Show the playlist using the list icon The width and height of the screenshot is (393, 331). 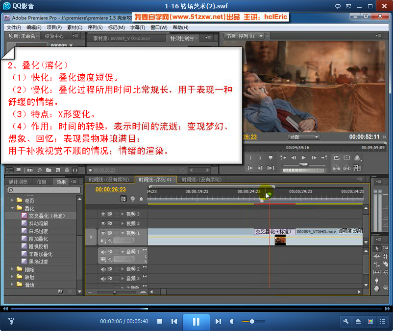pyautogui.click(x=383, y=321)
